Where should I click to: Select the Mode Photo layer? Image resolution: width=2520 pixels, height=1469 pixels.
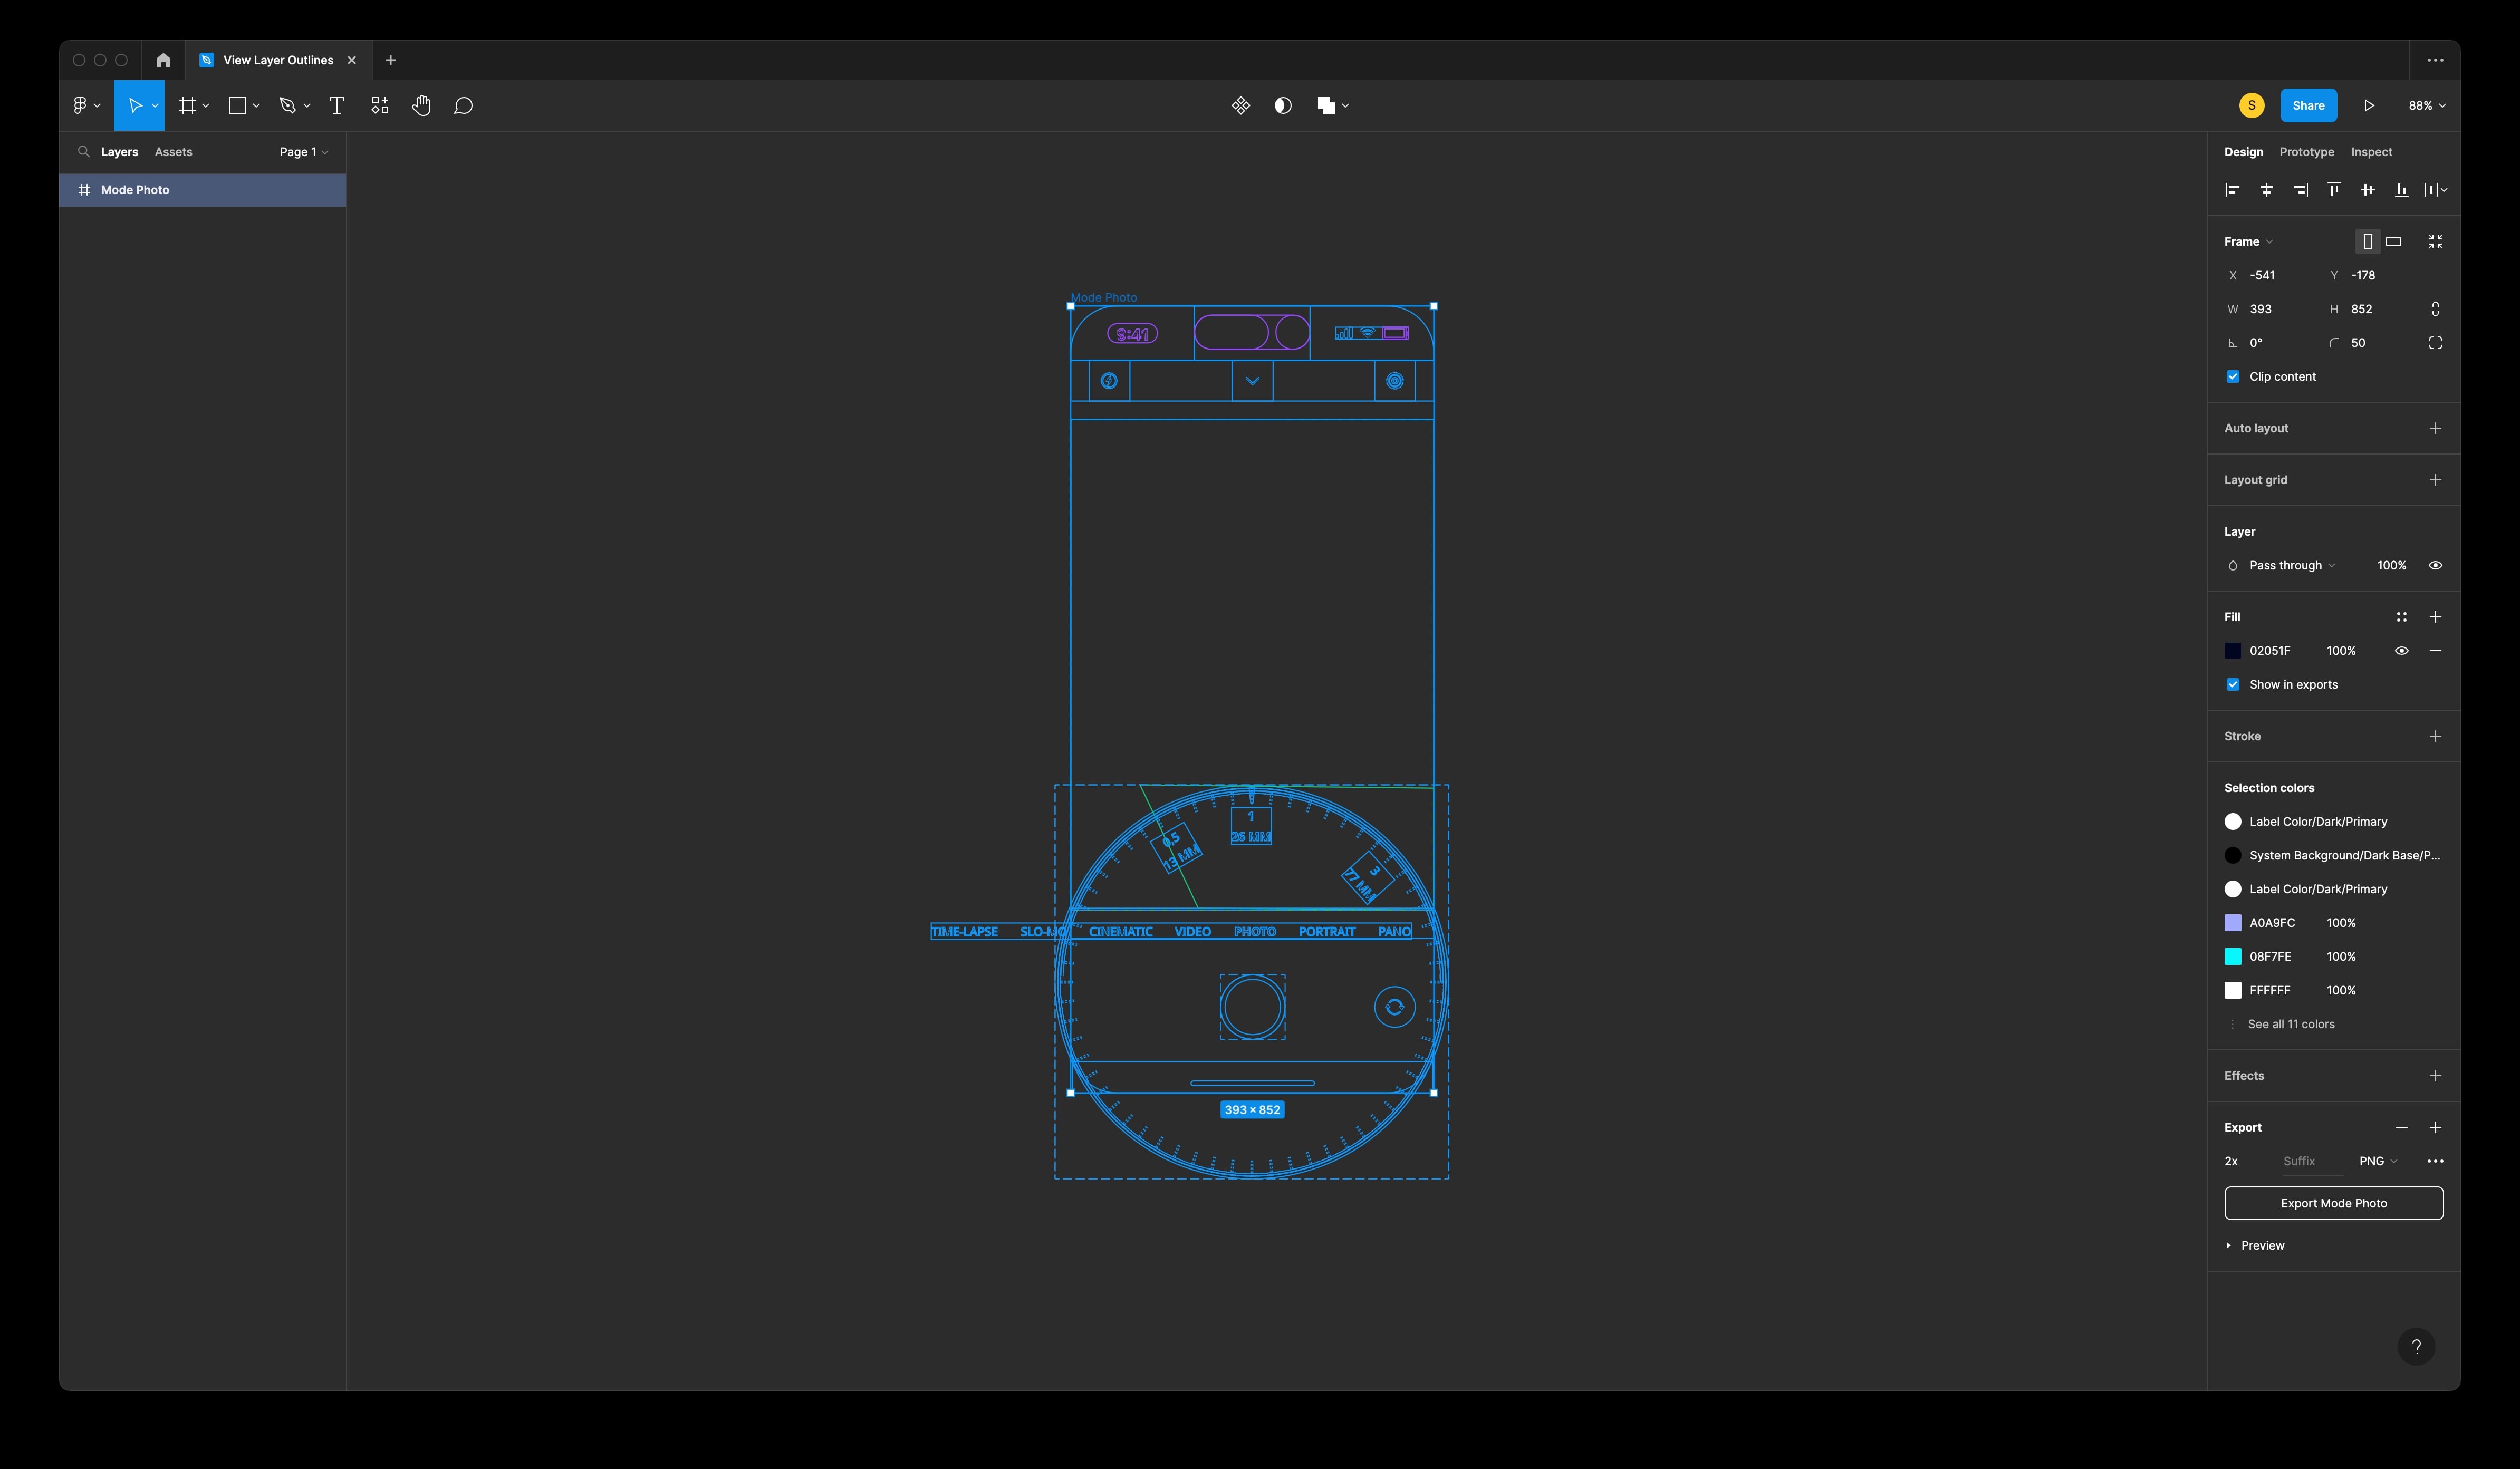(203, 190)
